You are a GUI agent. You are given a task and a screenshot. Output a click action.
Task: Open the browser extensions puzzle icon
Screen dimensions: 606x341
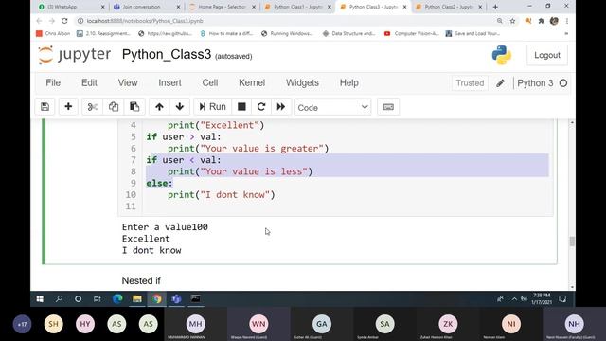541,21
